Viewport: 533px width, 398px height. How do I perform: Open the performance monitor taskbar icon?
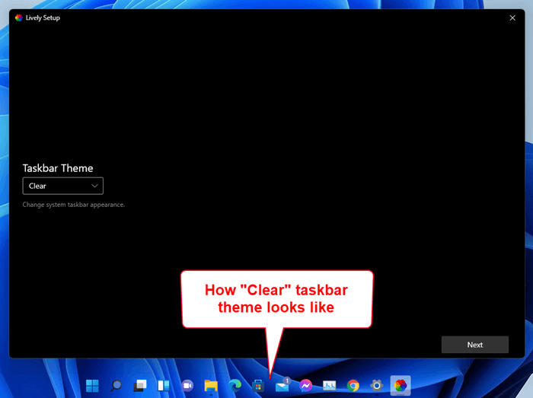click(329, 385)
